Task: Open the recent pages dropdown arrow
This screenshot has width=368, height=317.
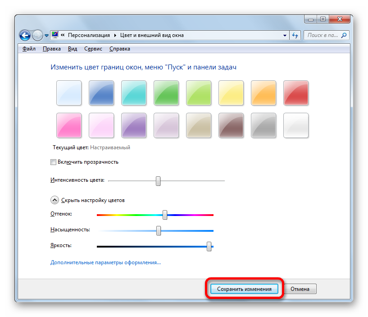Action: coord(46,36)
